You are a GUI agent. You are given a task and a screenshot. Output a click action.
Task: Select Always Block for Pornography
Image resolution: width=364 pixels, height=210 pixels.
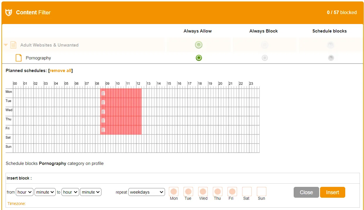pos(265,58)
